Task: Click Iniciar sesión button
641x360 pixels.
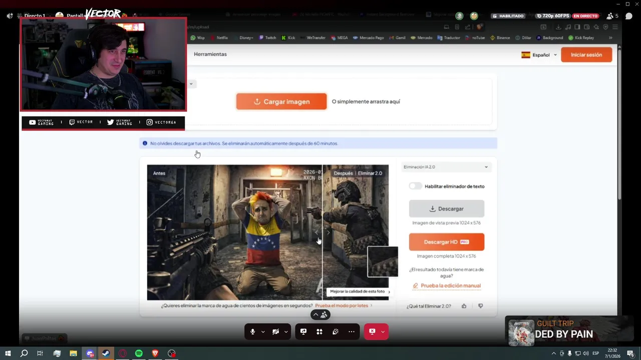Action: click(586, 54)
